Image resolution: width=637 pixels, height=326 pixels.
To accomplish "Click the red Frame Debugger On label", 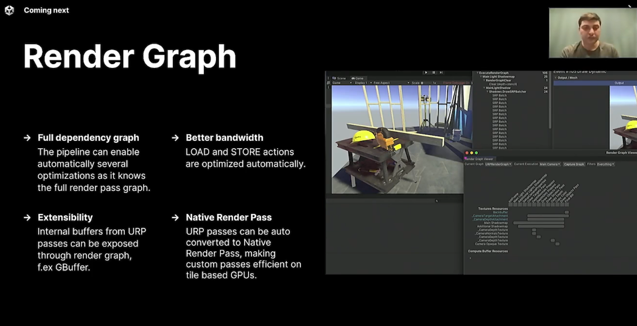I will (456, 83).
